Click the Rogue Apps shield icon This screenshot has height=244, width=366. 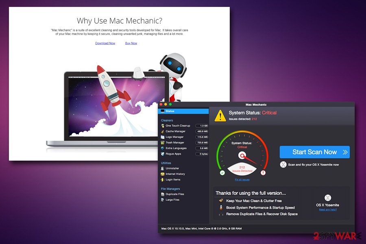[x=162, y=154]
